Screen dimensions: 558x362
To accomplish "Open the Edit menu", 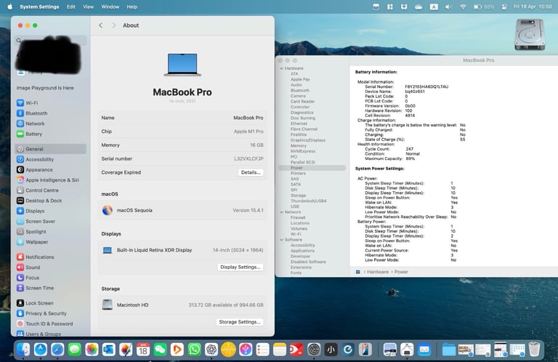I will pos(70,7).
